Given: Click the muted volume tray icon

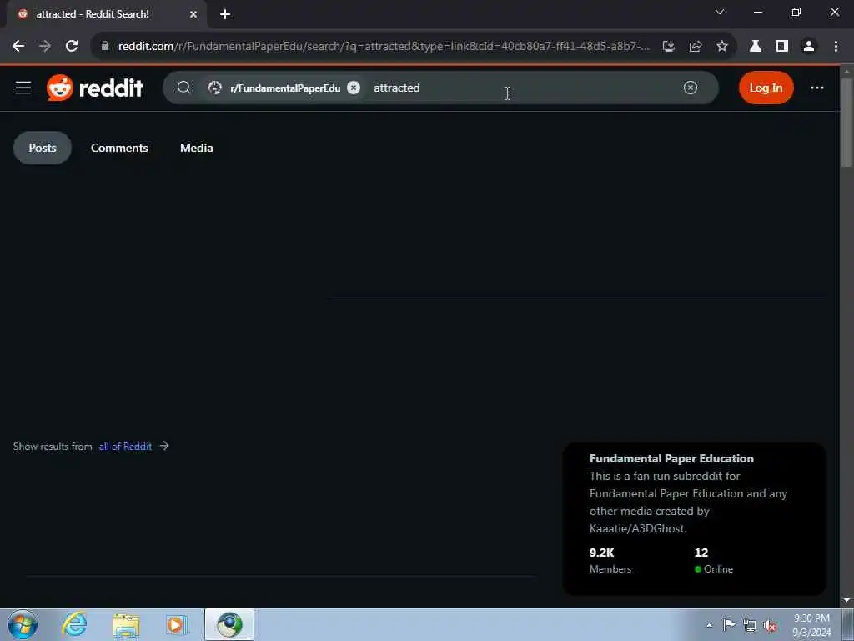Looking at the screenshot, I should (770, 626).
